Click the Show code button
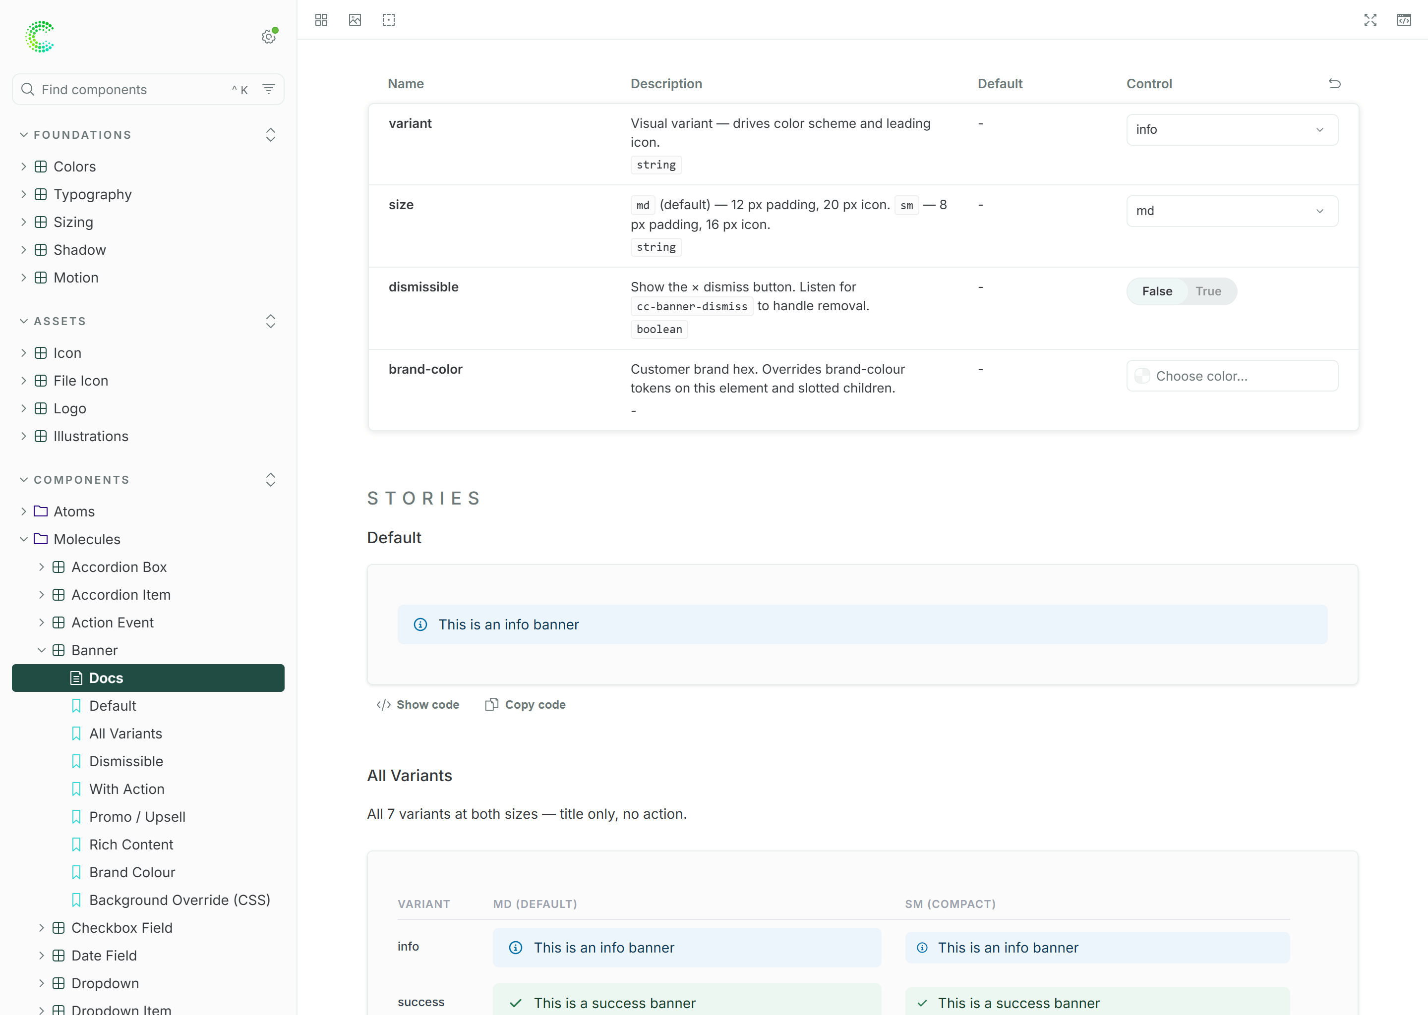Screen dimensions: 1428x1015 coord(417,704)
